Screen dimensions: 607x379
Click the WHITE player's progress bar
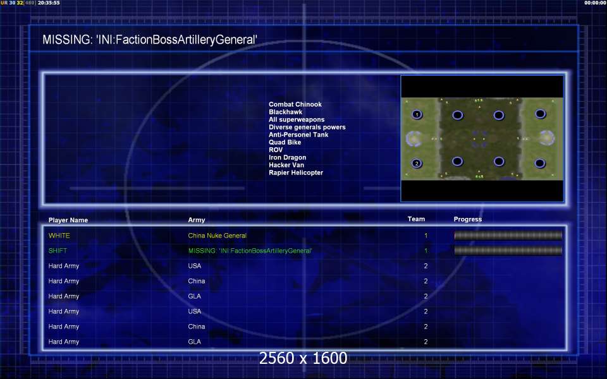pyautogui.click(x=508, y=235)
